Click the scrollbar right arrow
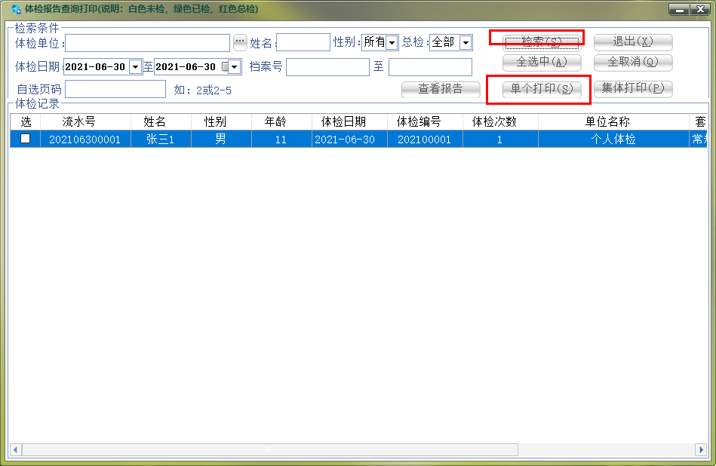Viewport: 716px width, 466px height. pos(702,449)
